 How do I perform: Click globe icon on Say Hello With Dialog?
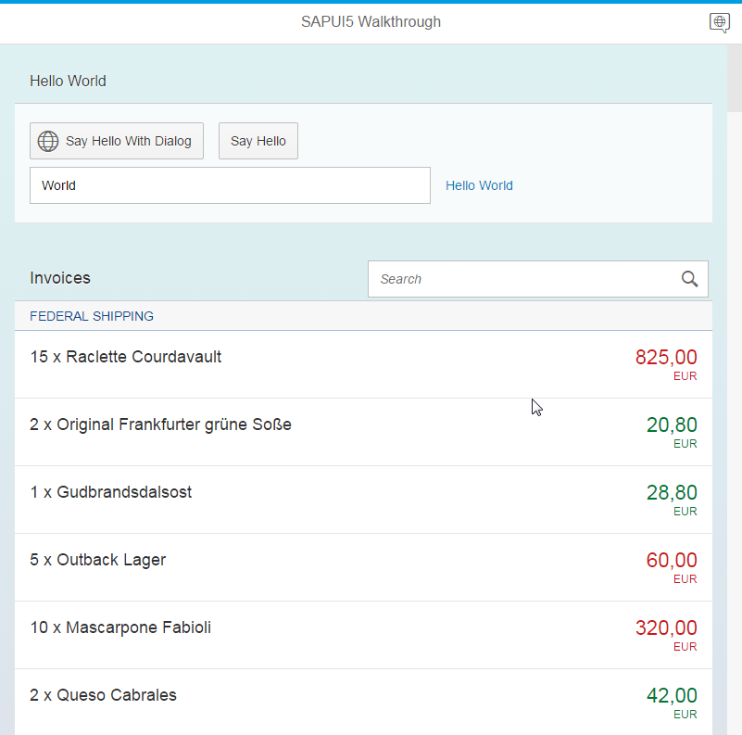(x=48, y=141)
